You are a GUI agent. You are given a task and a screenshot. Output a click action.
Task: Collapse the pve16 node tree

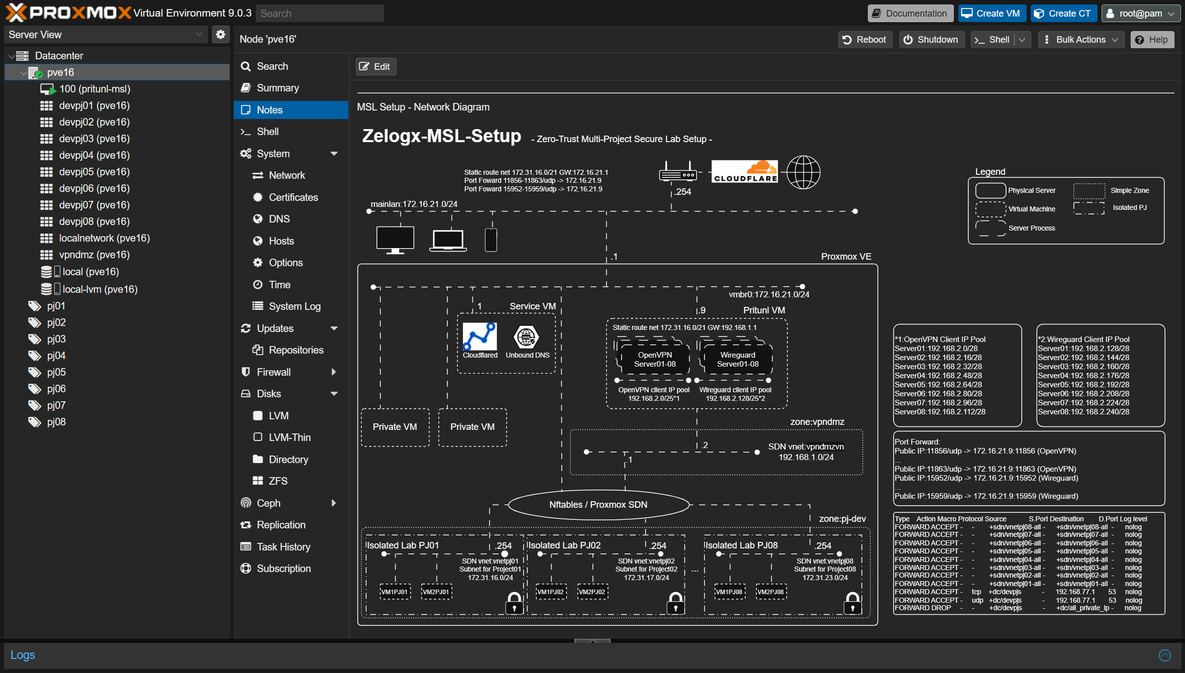(23, 73)
